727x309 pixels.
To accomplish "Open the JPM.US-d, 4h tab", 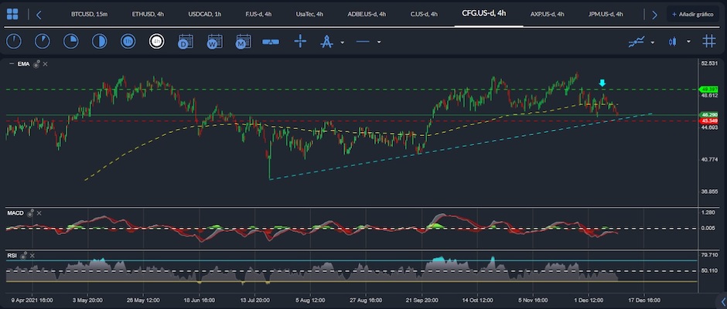I will click(606, 15).
